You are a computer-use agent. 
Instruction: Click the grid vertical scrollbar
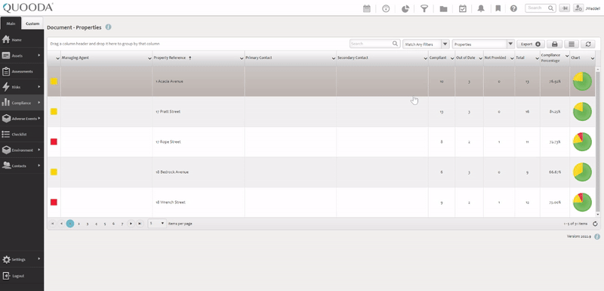(598, 141)
